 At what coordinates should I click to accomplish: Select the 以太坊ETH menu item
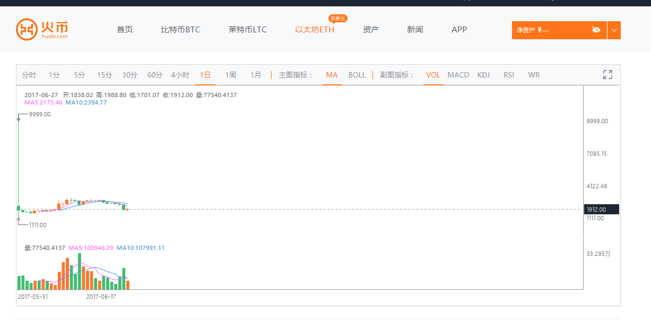(315, 30)
